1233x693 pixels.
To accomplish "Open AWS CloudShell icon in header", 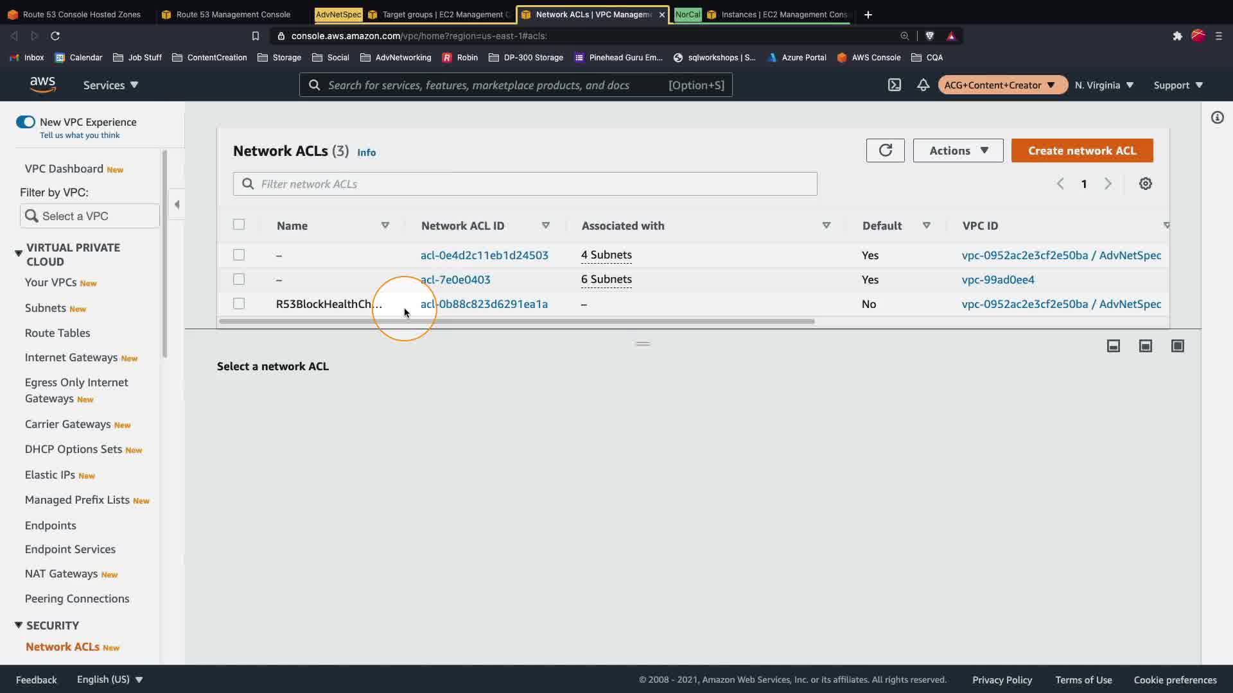I will pos(894,85).
